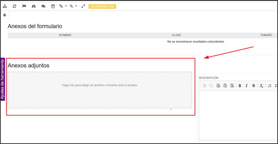
Task: Click the flag icon in toolbar
Action: pos(24,6)
